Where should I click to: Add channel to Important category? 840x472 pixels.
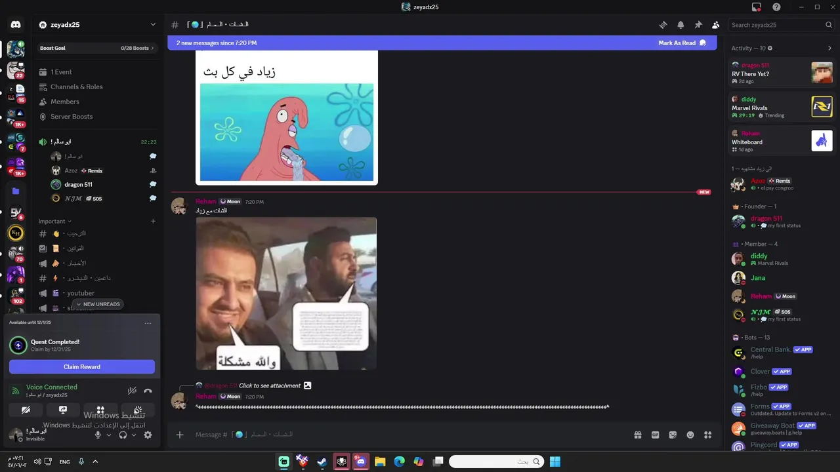tap(153, 222)
